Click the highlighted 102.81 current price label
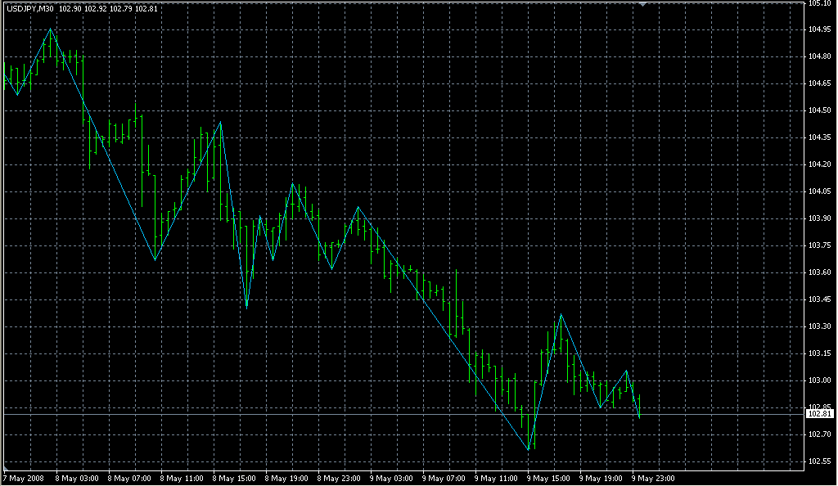The image size is (838, 486). tap(819, 414)
